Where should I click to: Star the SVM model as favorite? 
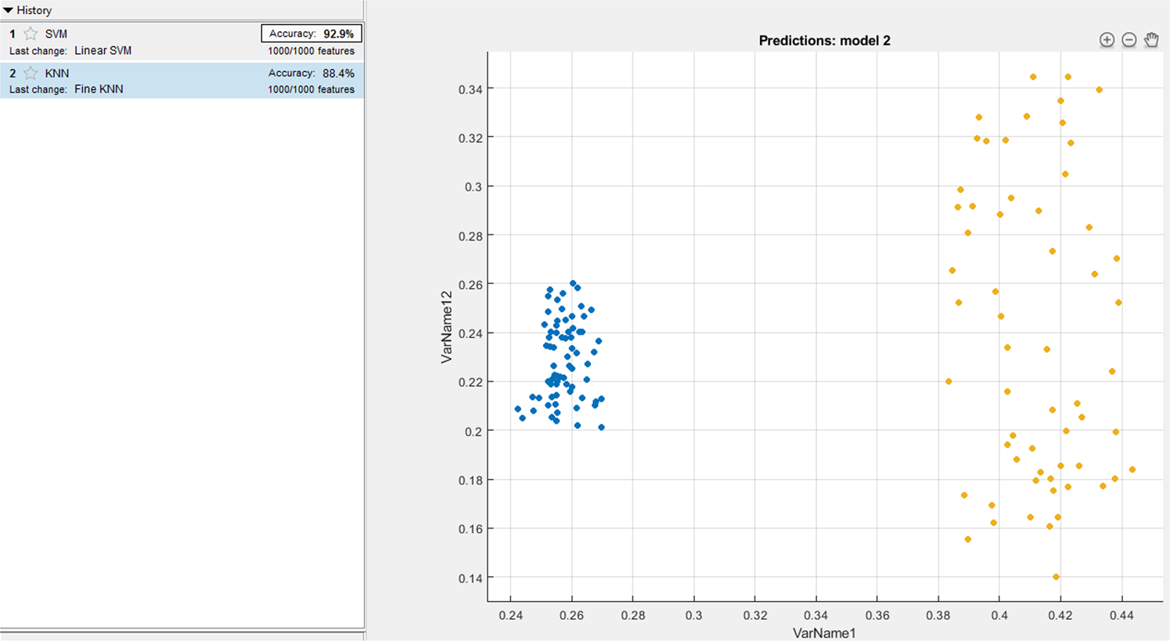coord(31,34)
